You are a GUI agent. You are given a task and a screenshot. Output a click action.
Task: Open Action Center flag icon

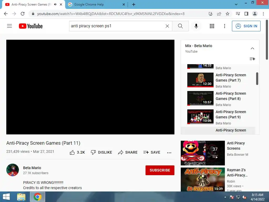click(x=232, y=197)
